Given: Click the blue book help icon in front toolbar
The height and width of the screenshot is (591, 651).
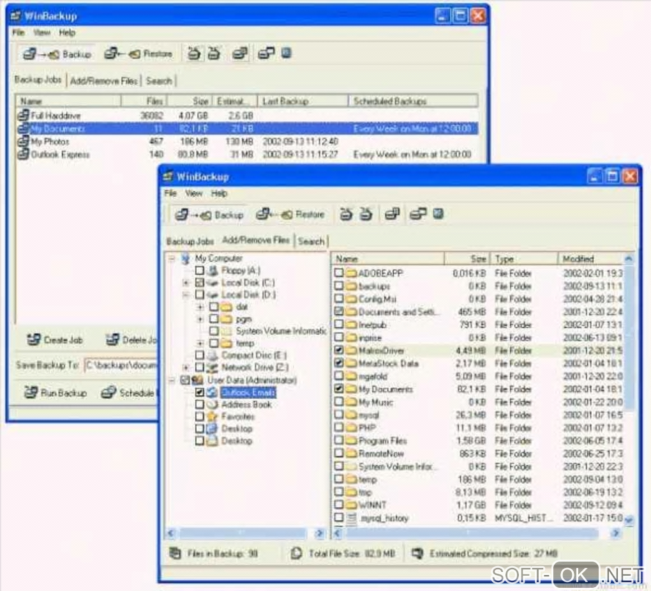Looking at the screenshot, I should [438, 213].
